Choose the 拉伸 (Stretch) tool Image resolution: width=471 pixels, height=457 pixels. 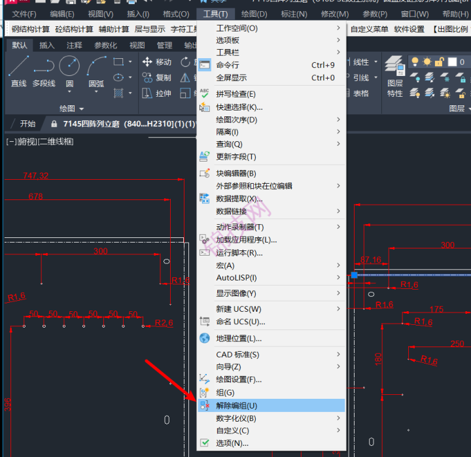(x=157, y=93)
